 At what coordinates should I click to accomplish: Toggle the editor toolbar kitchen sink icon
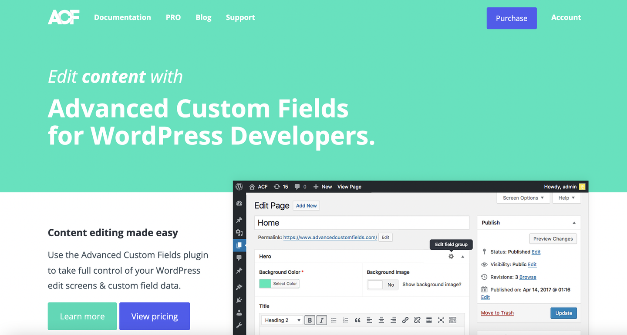click(452, 320)
